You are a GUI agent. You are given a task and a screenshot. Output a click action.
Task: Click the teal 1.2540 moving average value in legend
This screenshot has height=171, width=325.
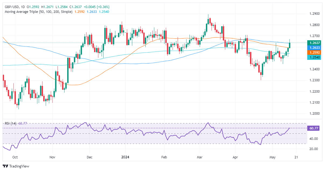[x=103, y=12]
